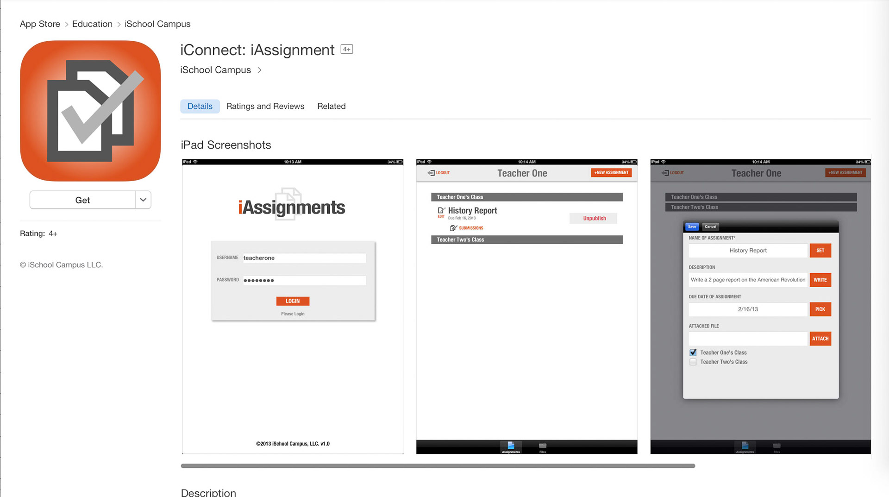Open the Related tab
Image resolution: width=889 pixels, height=497 pixels.
pos(332,106)
